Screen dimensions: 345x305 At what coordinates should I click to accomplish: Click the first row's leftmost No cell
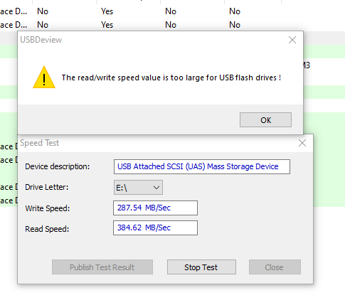(x=43, y=11)
